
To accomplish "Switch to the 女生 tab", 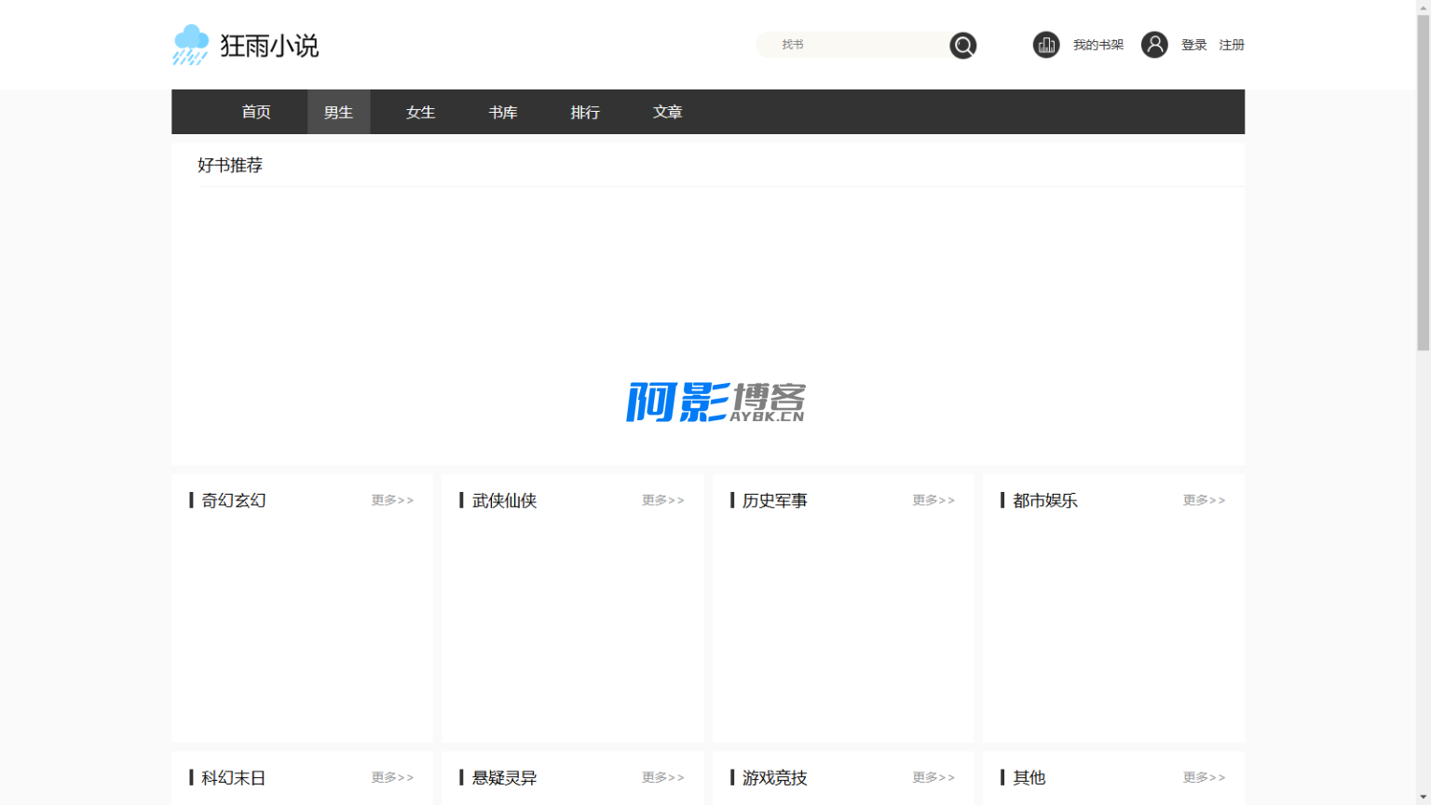I will tap(420, 112).
